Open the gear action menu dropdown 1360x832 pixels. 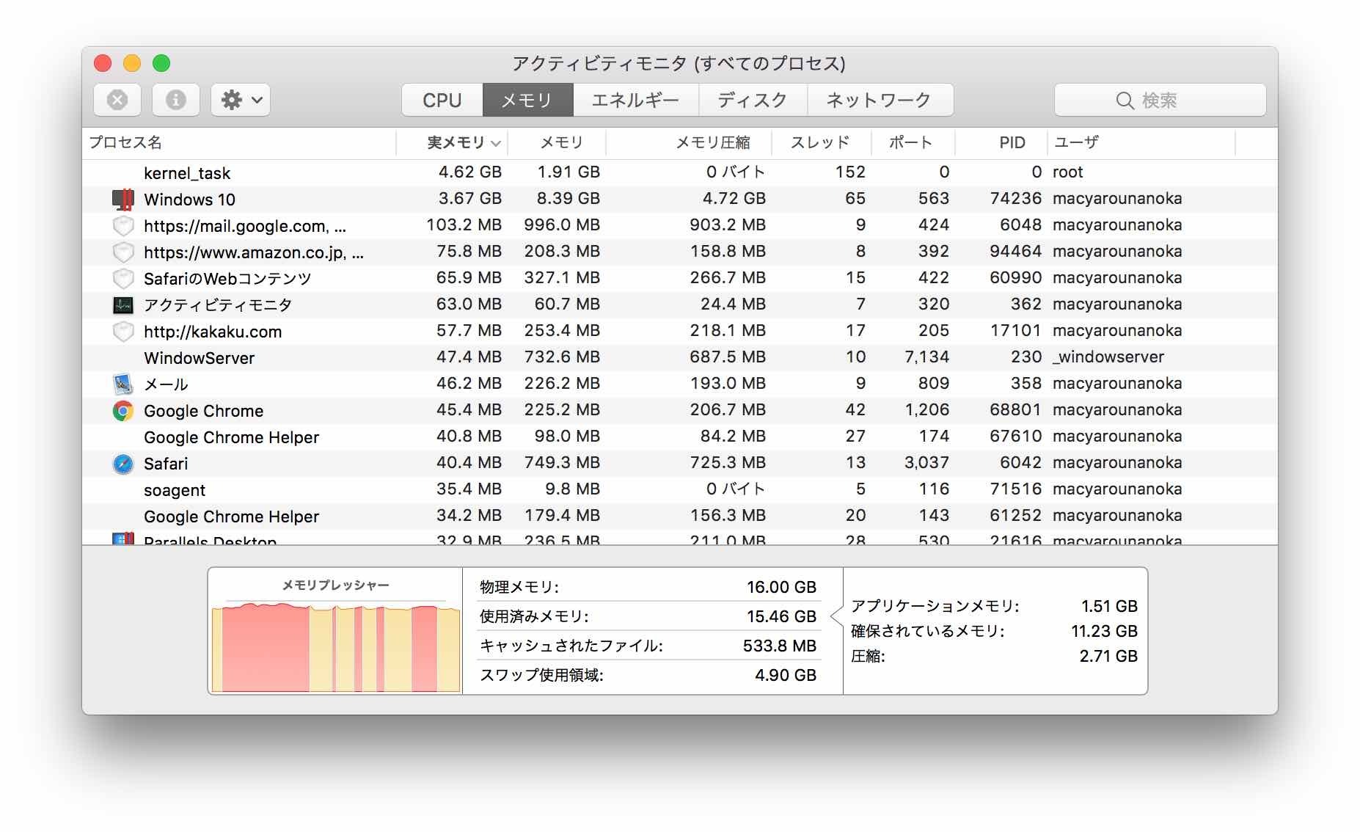(241, 100)
